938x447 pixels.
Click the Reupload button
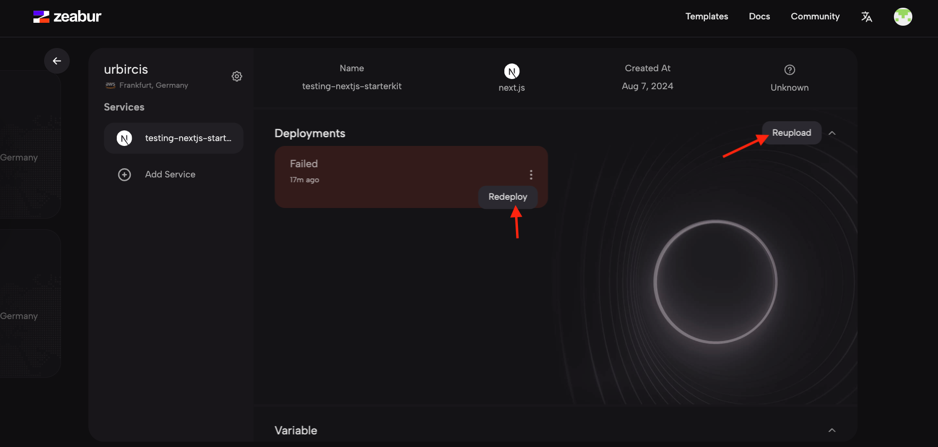tap(792, 133)
